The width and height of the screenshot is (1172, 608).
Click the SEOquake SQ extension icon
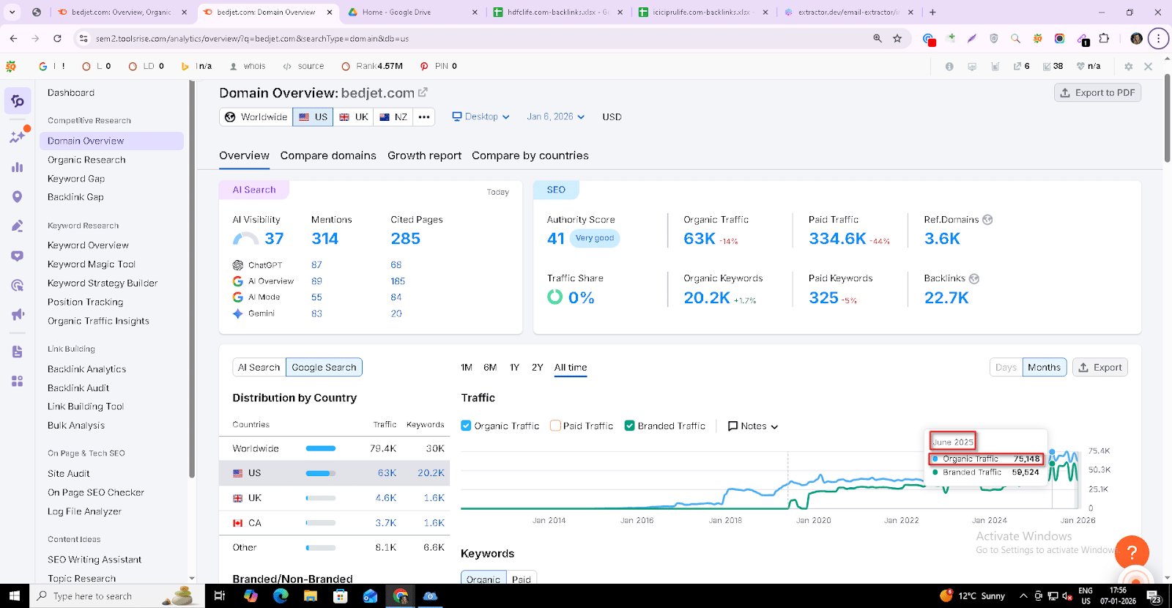point(1037,38)
